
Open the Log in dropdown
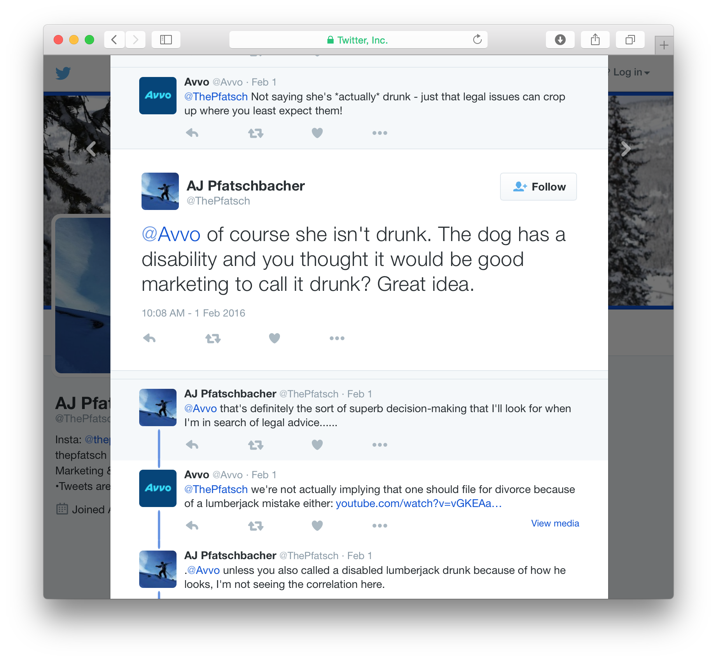pos(631,72)
